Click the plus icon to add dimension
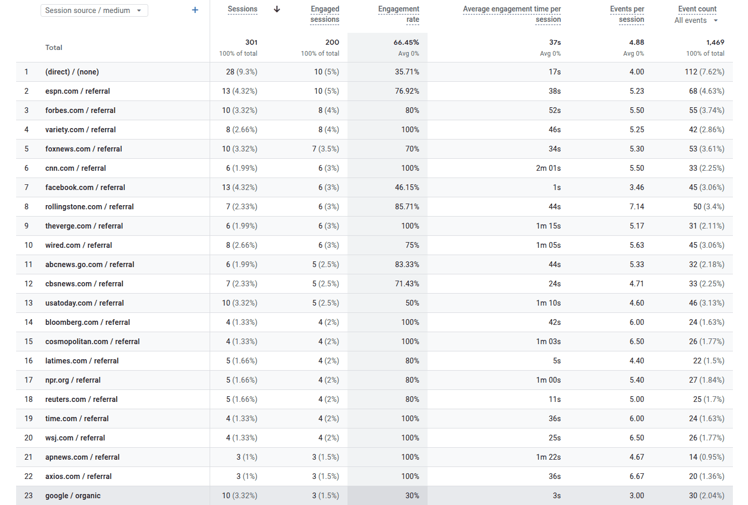 [x=195, y=10]
